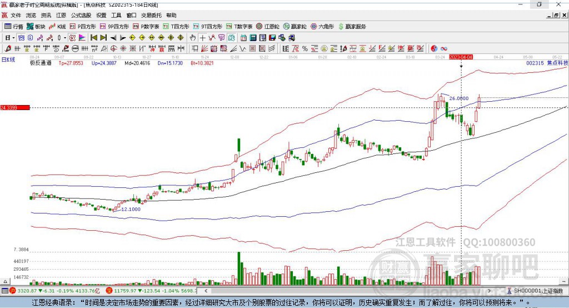Open the 江恩 menu

pyautogui.click(x=61, y=15)
